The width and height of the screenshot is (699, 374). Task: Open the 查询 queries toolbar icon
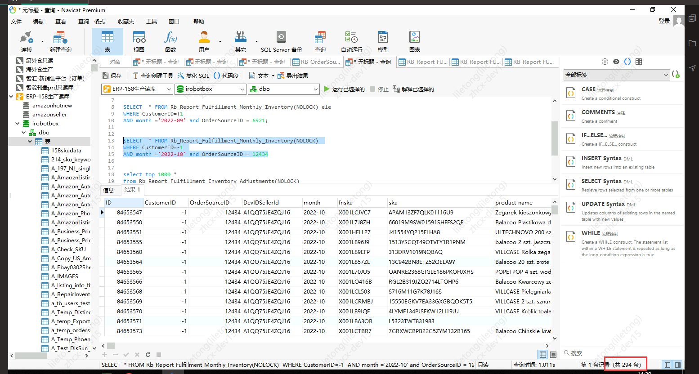[320, 41]
